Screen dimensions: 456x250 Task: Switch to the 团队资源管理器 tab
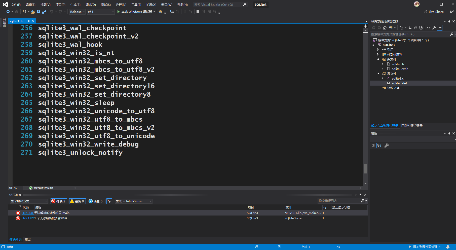pyautogui.click(x=412, y=126)
